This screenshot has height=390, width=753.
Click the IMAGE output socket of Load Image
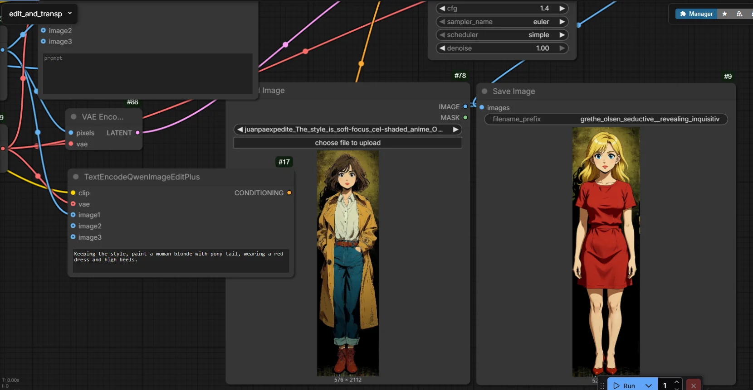pos(465,106)
